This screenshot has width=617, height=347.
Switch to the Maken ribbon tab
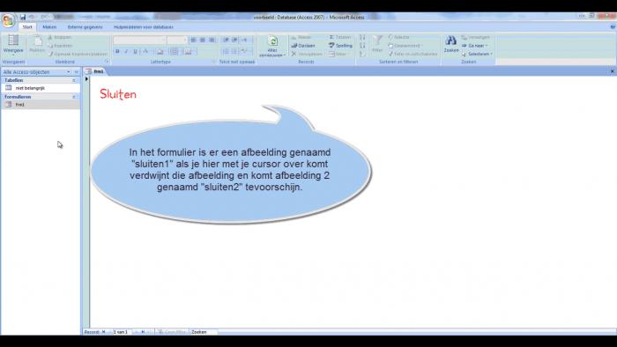click(x=49, y=27)
